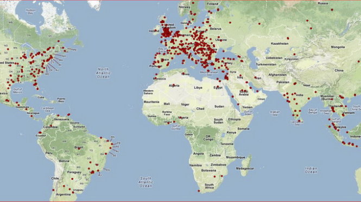361x202 pixels.
Task: Click the Caribbean Sea label
Action: click(x=47, y=109)
